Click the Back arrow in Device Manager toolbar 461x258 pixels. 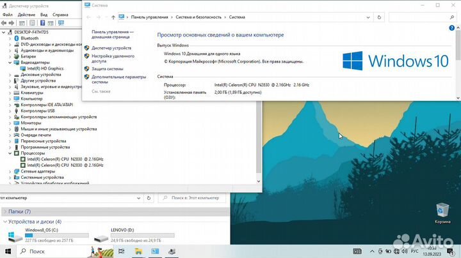coord(4,23)
